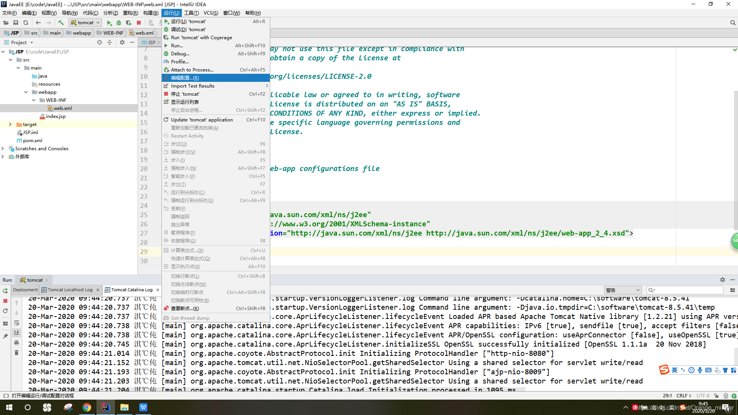Click the Open folder toolbar icon
Screen dimensions: 738x415
point(6,23)
